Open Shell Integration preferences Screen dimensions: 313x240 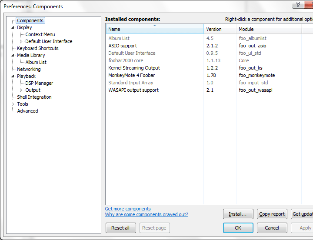point(34,97)
